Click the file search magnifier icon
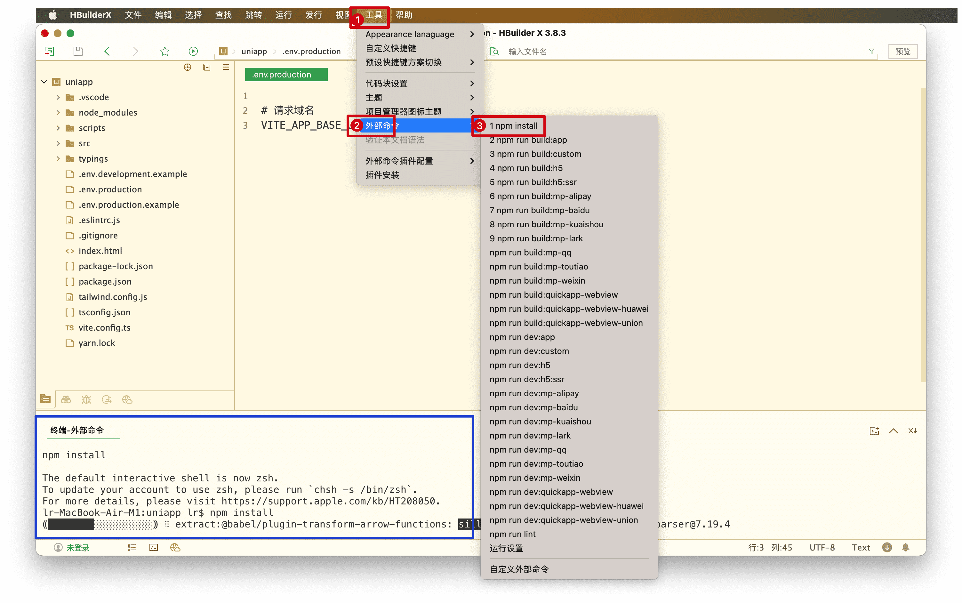The image size is (962, 603). 494,52
